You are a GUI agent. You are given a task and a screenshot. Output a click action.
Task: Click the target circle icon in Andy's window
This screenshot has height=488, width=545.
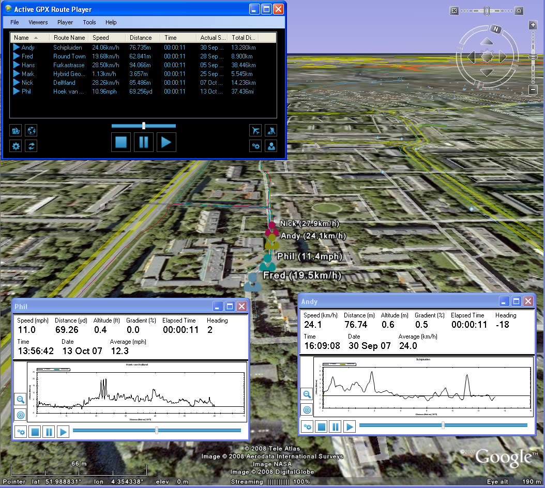point(307,409)
